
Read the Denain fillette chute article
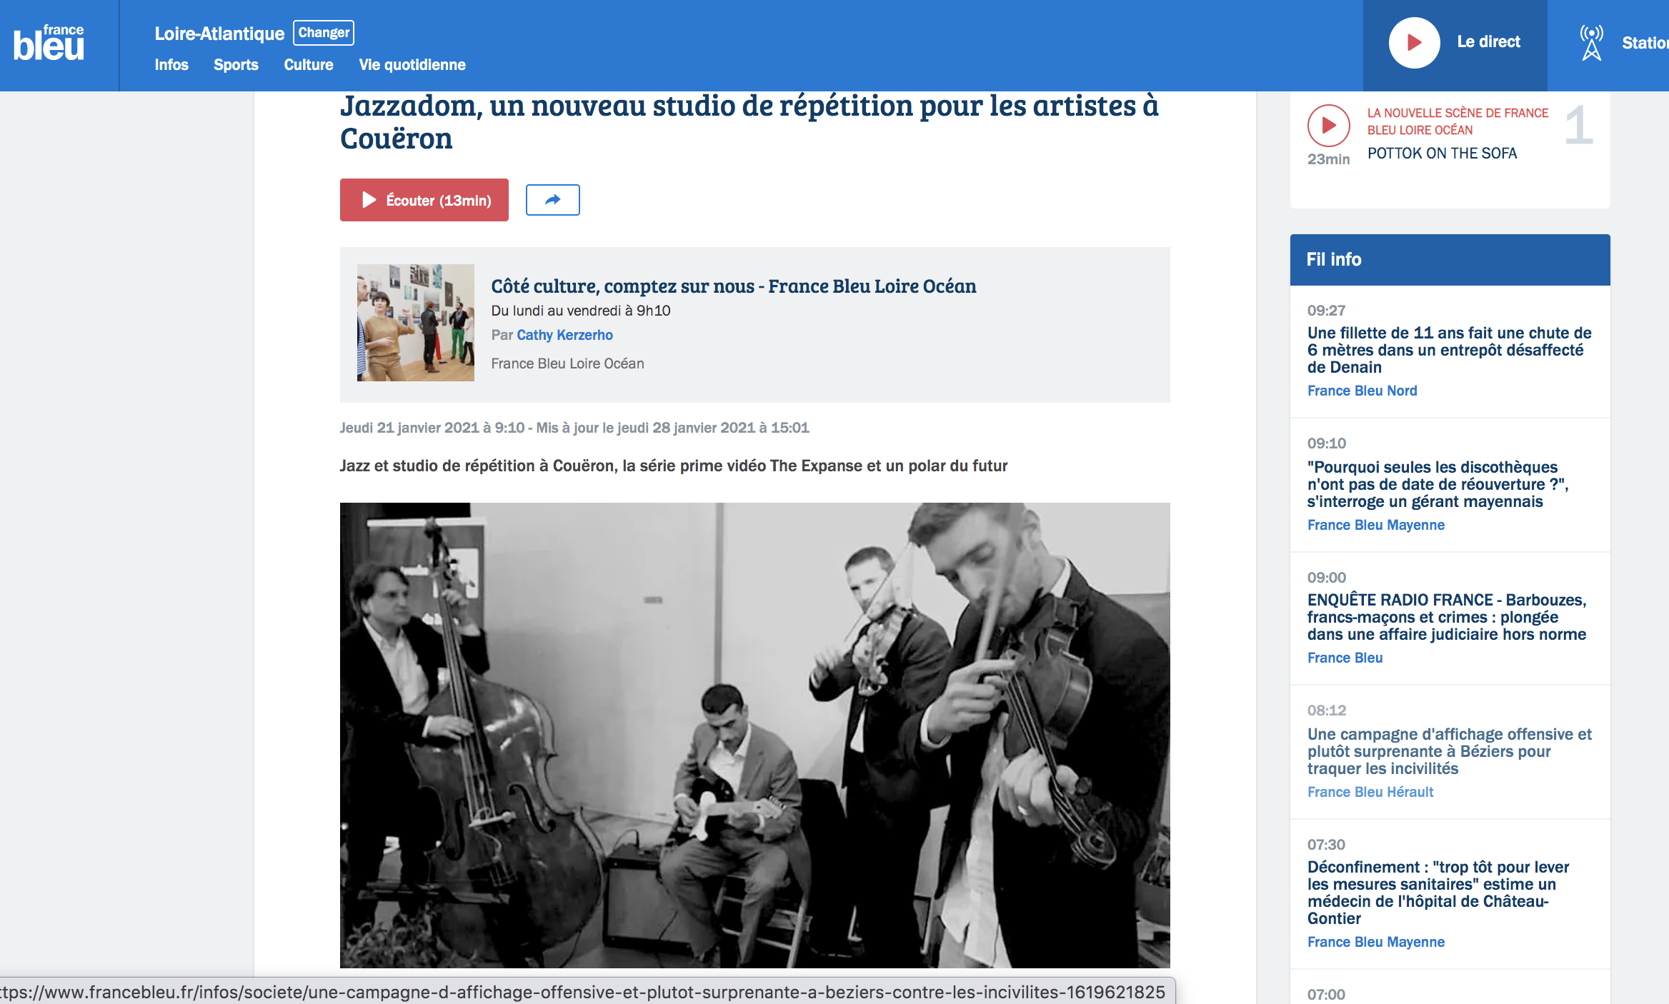1449,350
